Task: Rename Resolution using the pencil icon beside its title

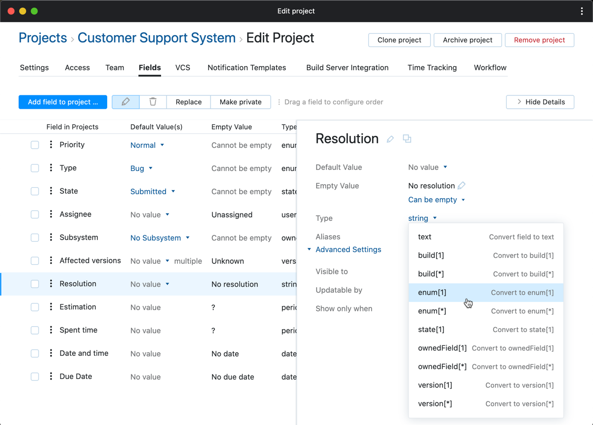Action: coord(390,139)
